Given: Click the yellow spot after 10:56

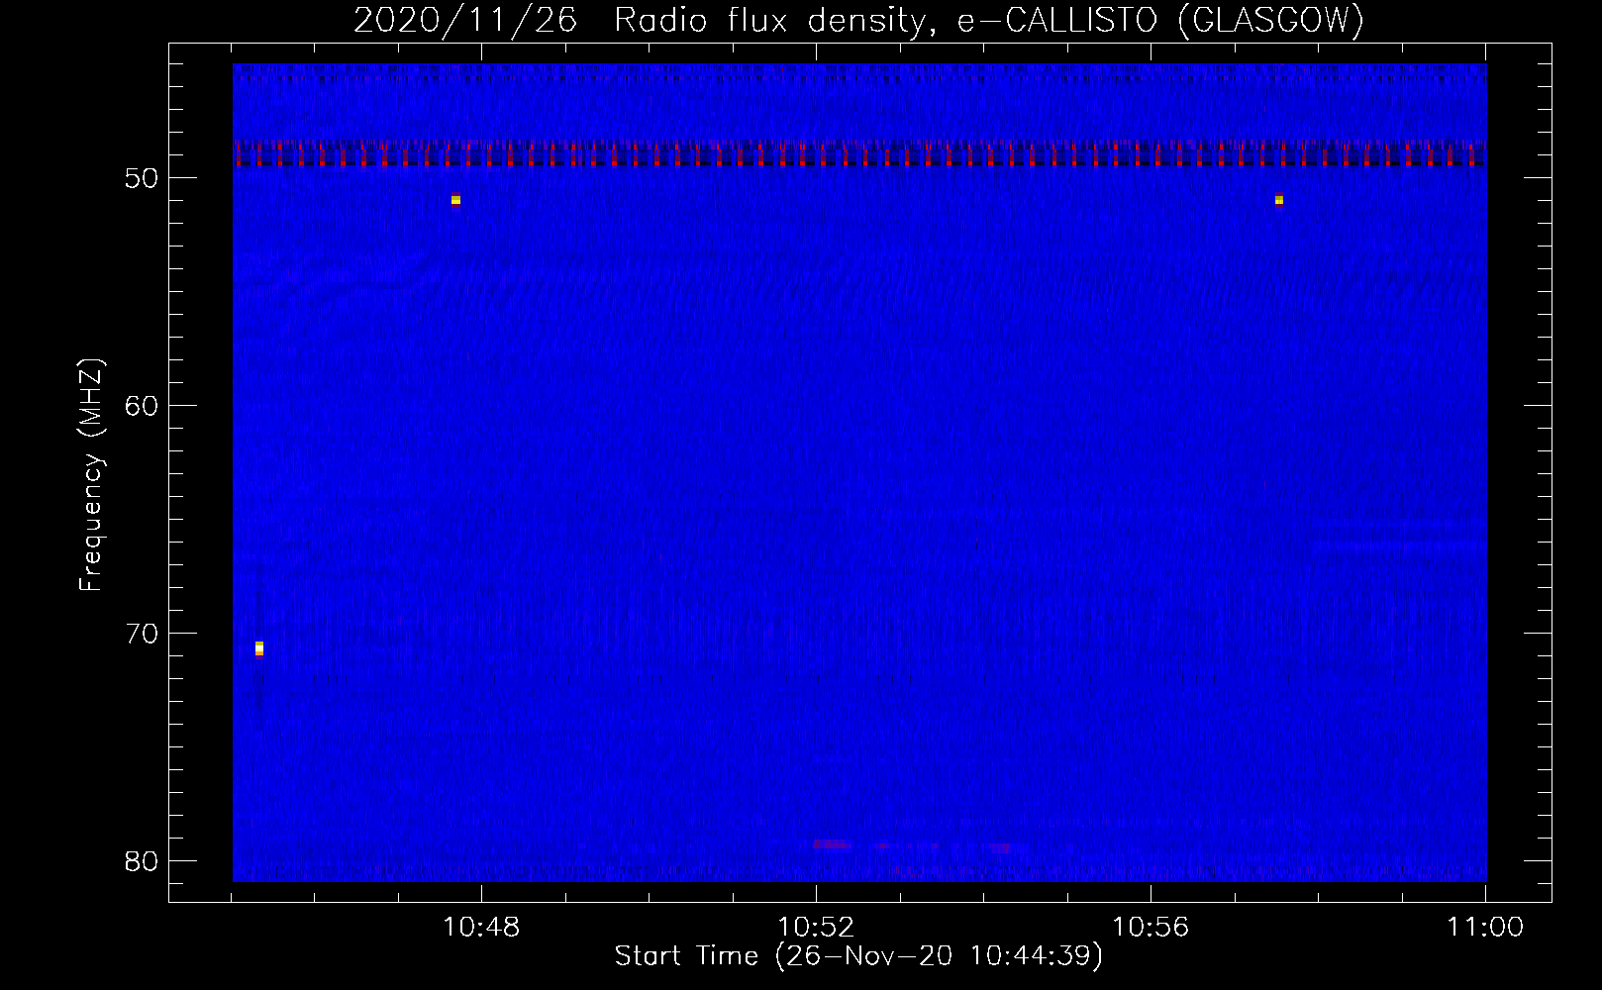Looking at the screenshot, I should click(1278, 200).
